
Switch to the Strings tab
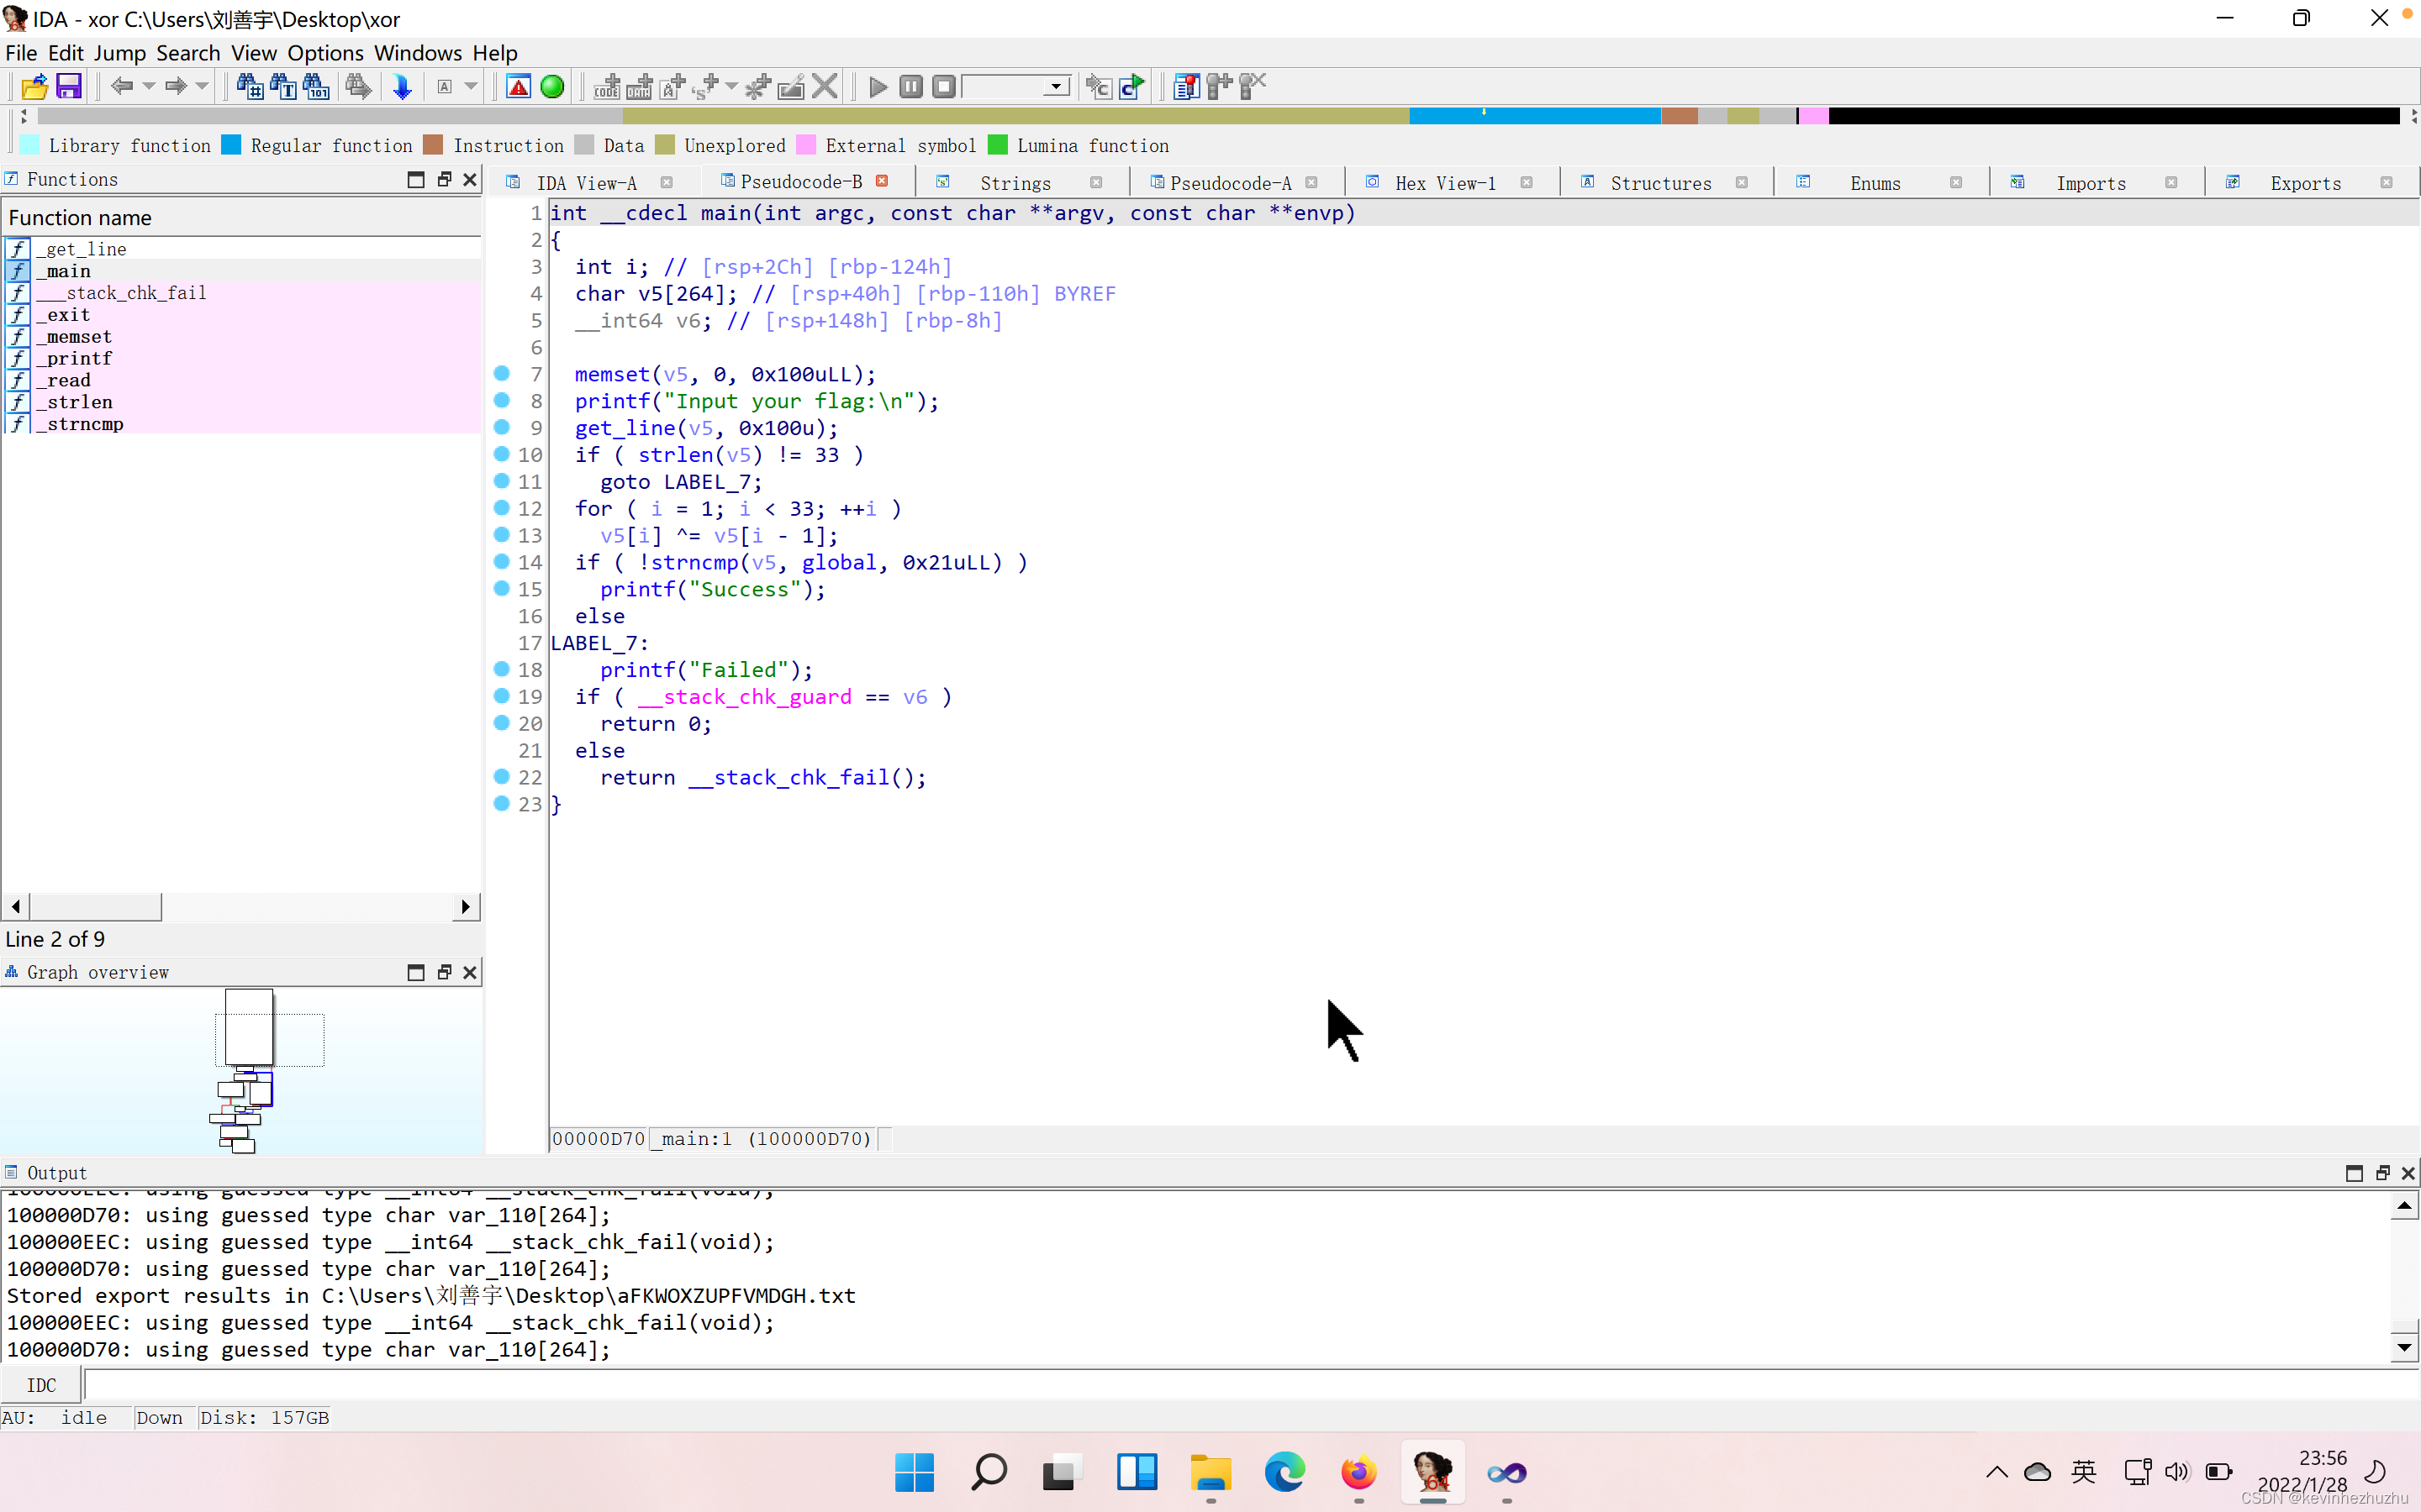tap(1015, 183)
